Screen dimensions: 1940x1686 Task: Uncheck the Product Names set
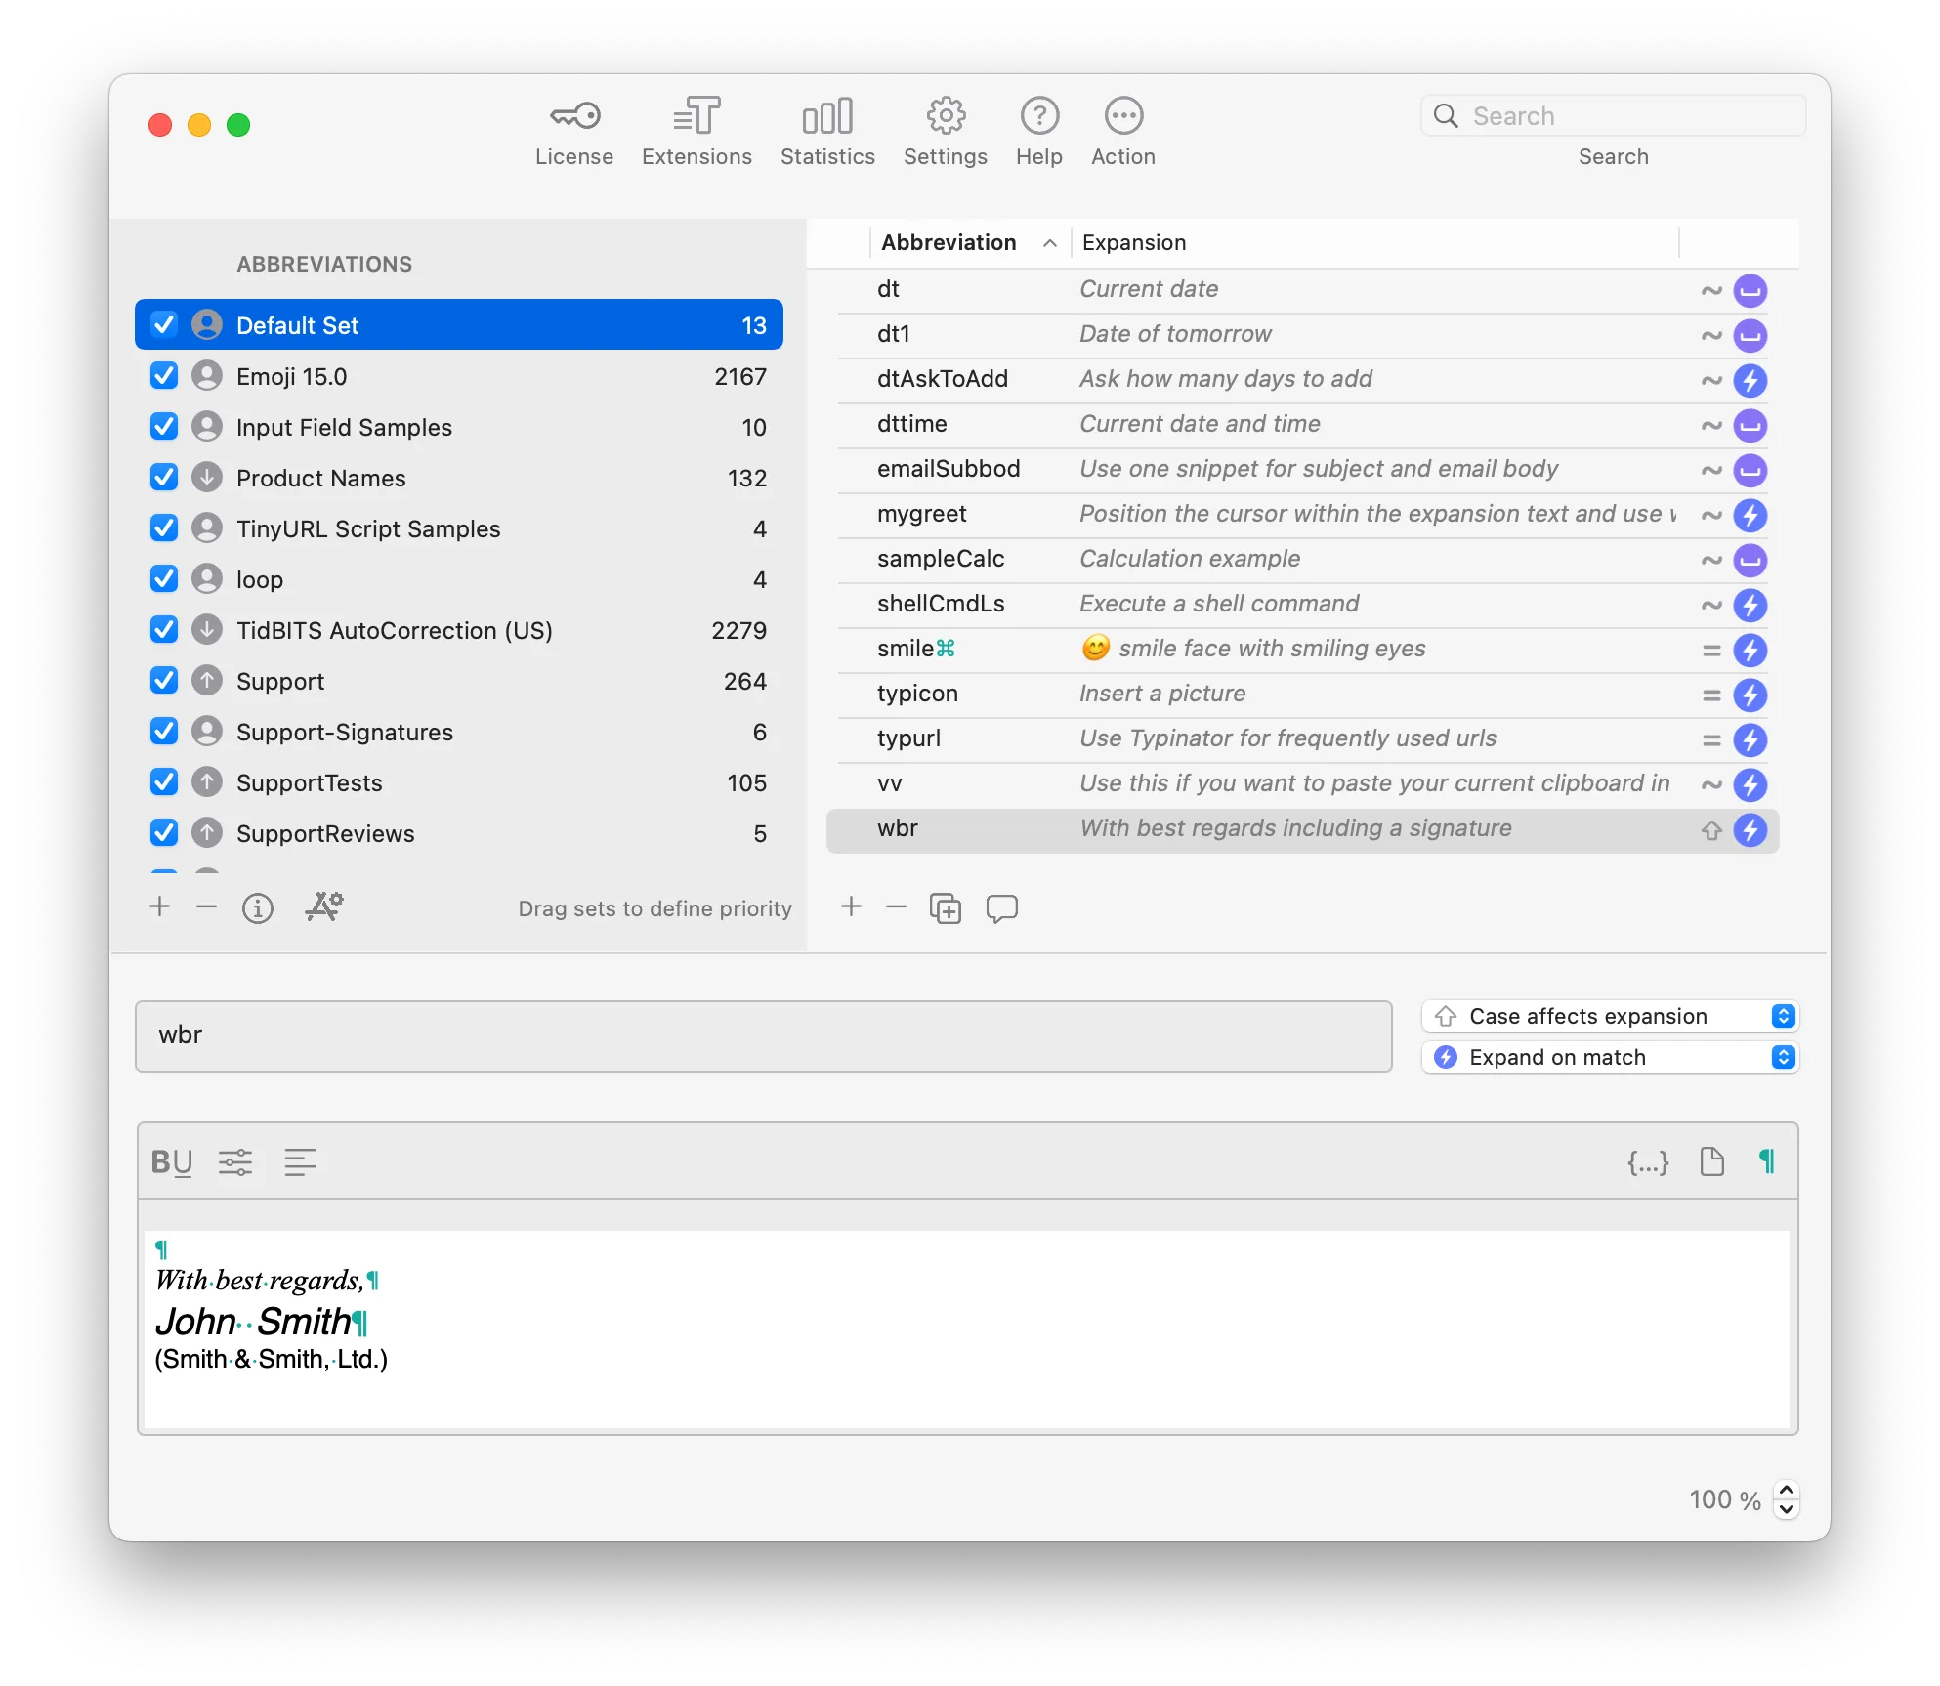[x=163, y=477]
